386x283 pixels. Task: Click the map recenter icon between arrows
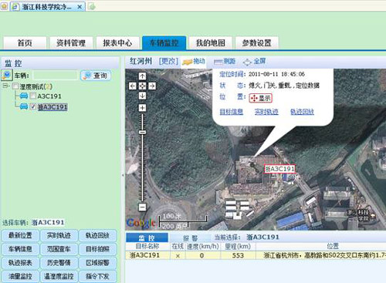tap(142, 86)
